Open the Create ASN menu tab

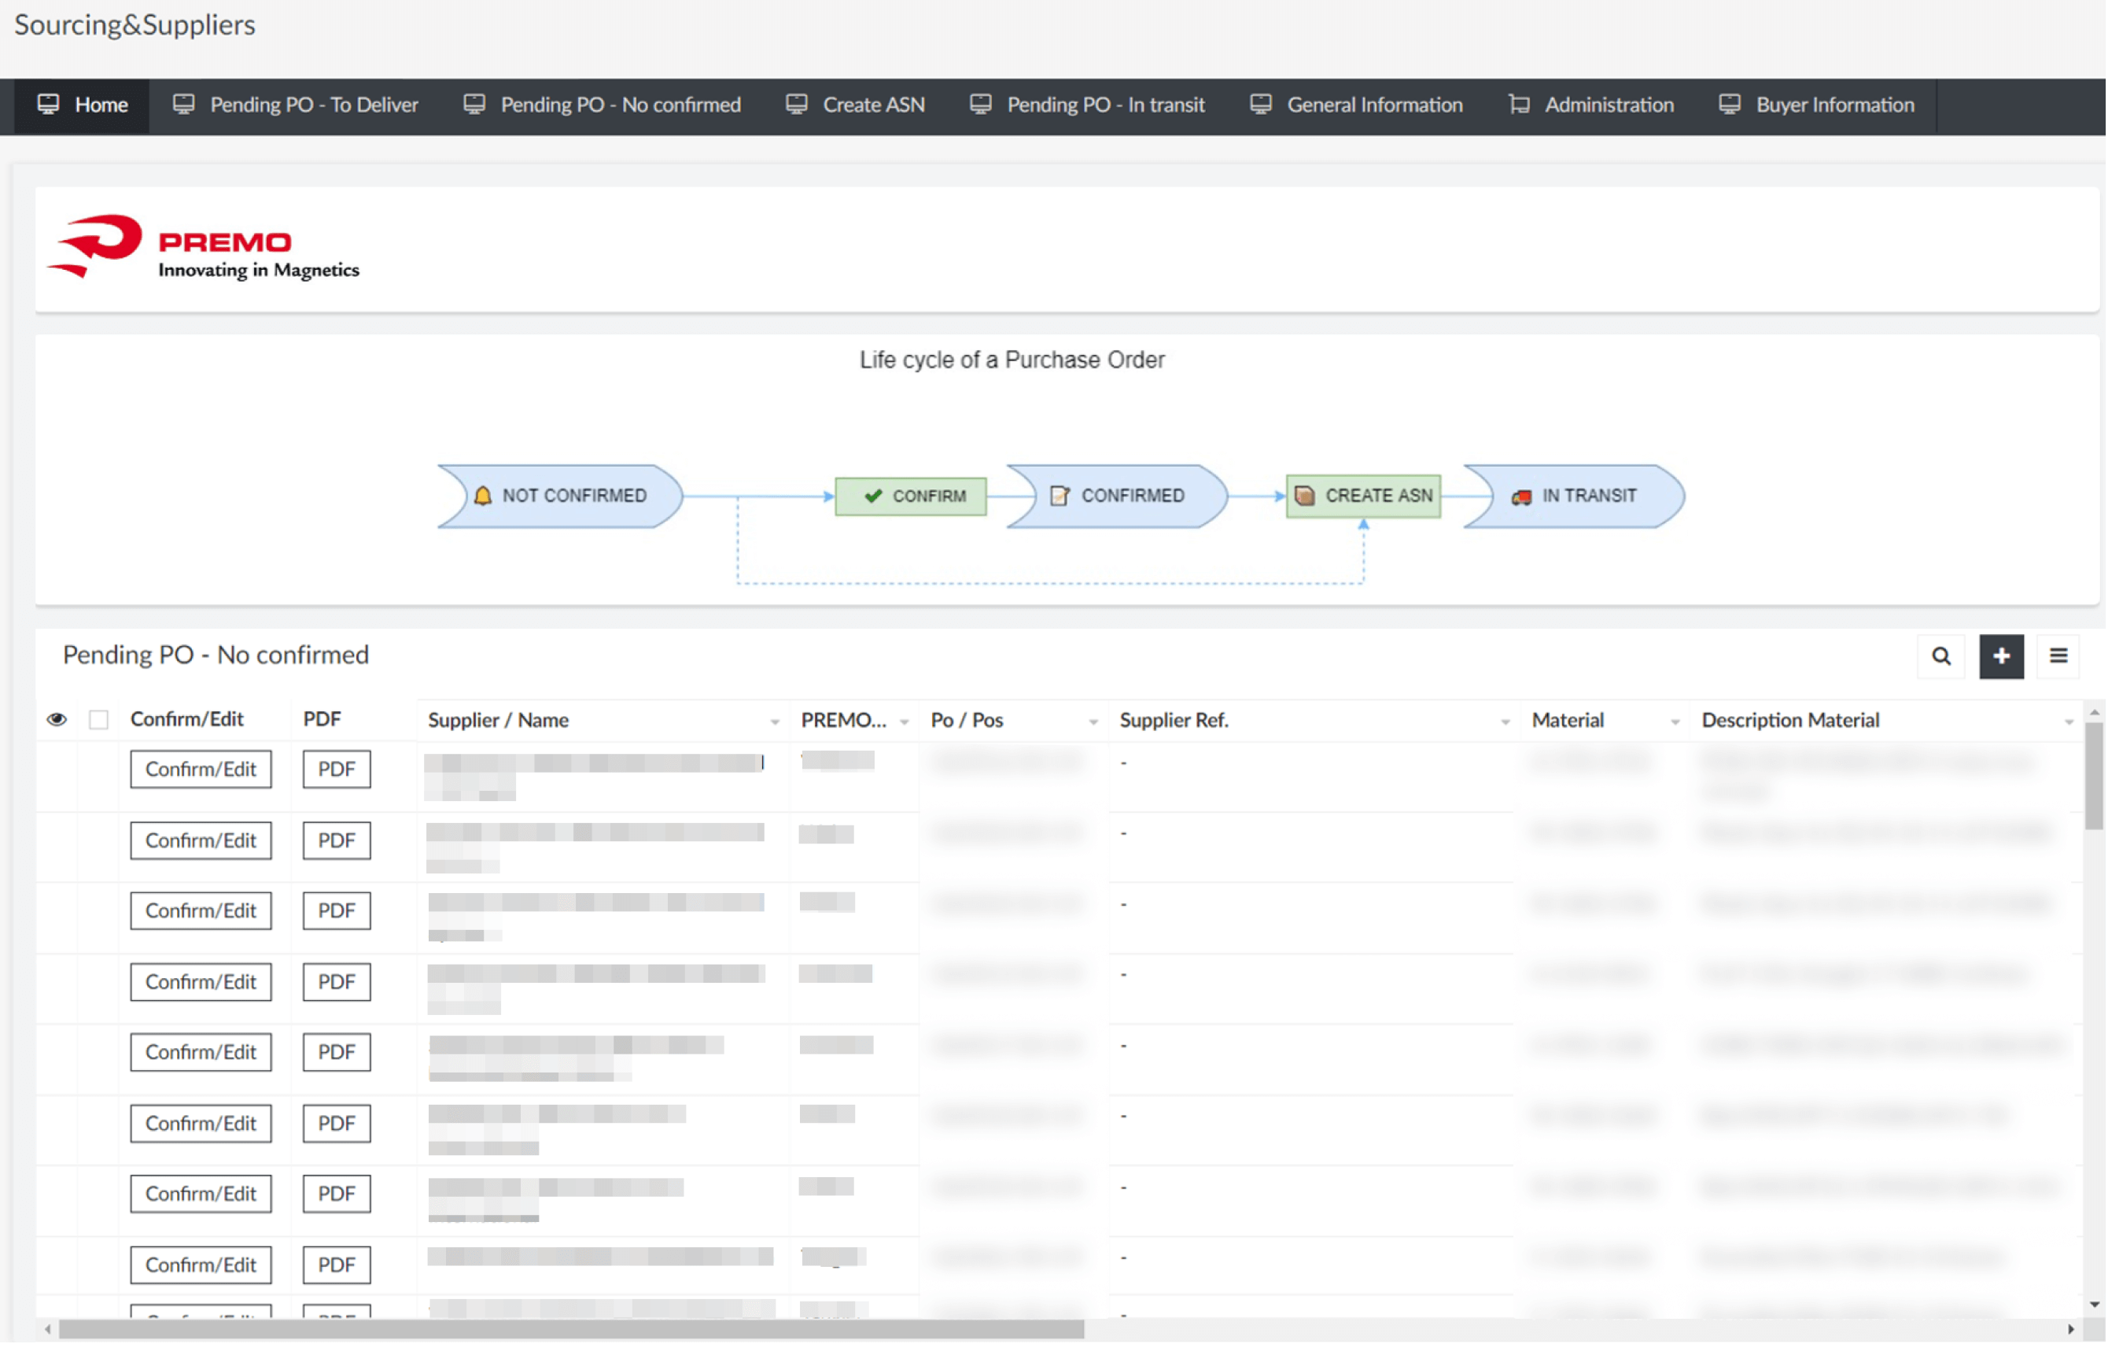[855, 105]
